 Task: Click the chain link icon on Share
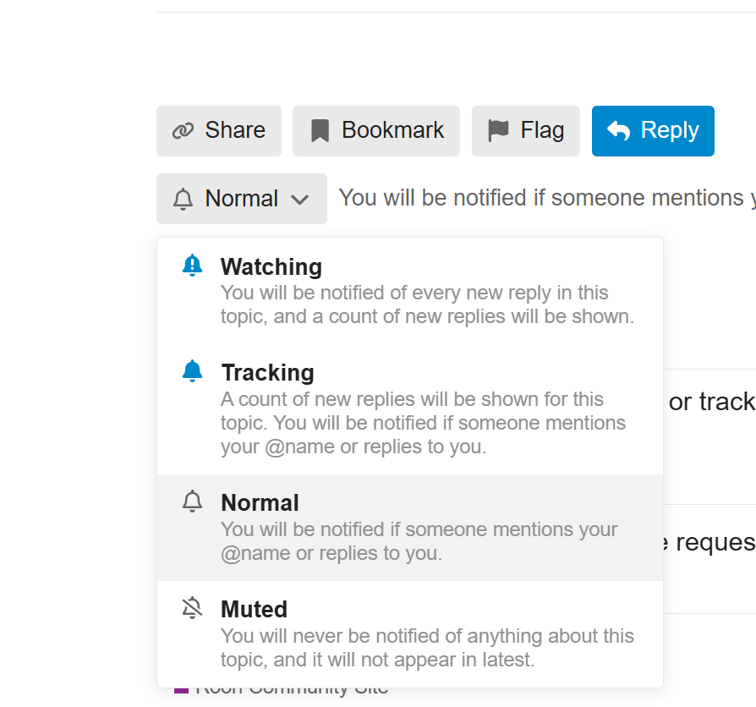183,131
